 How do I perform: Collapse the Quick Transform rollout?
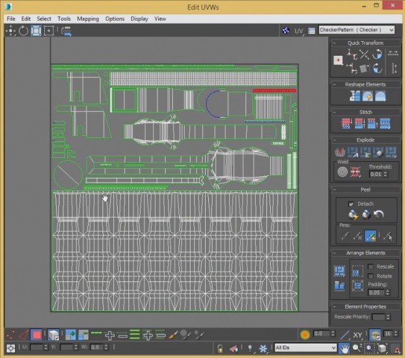tap(365, 43)
